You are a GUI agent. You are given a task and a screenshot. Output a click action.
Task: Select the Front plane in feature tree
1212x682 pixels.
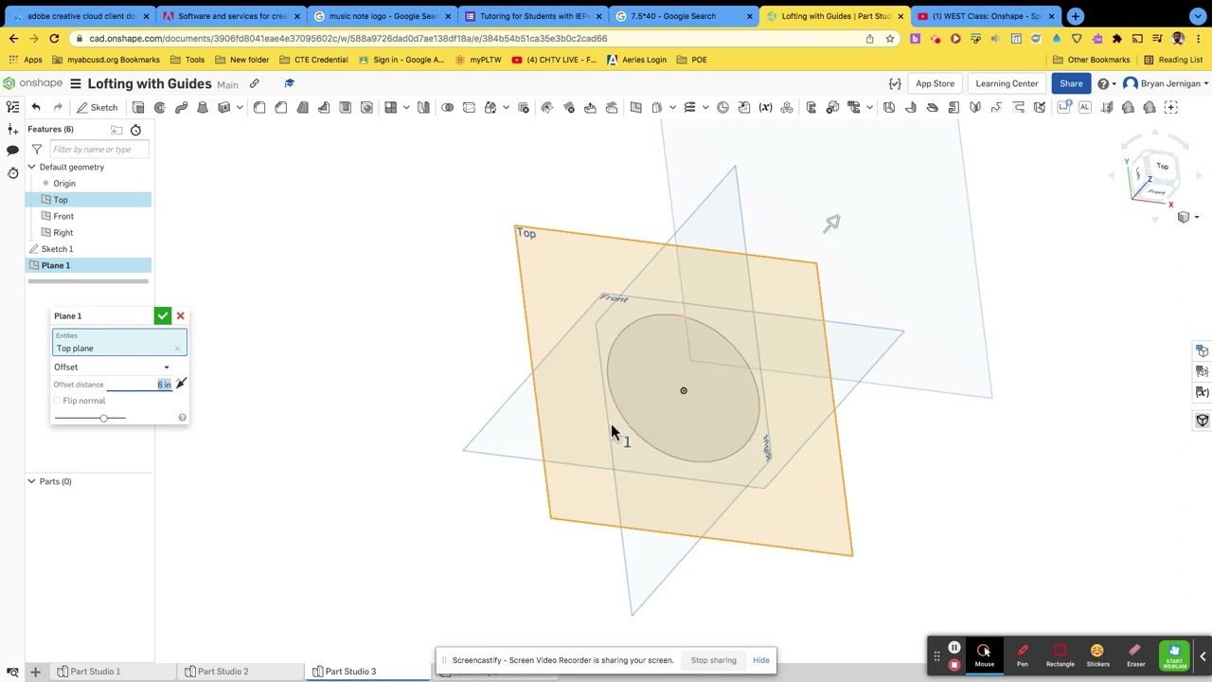click(x=63, y=216)
